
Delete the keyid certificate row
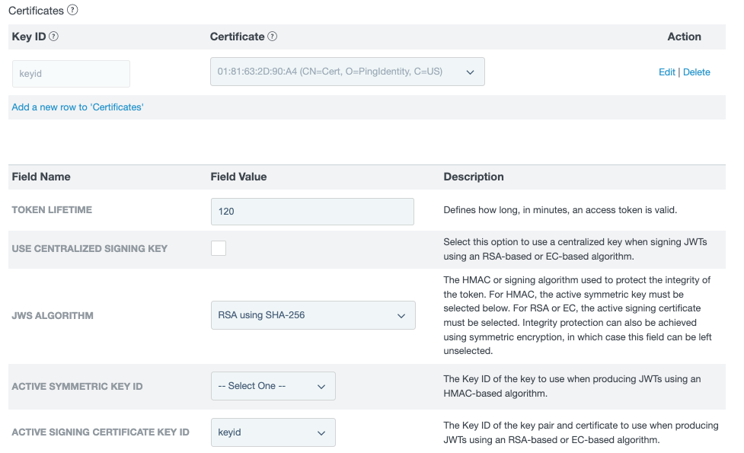(x=697, y=72)
